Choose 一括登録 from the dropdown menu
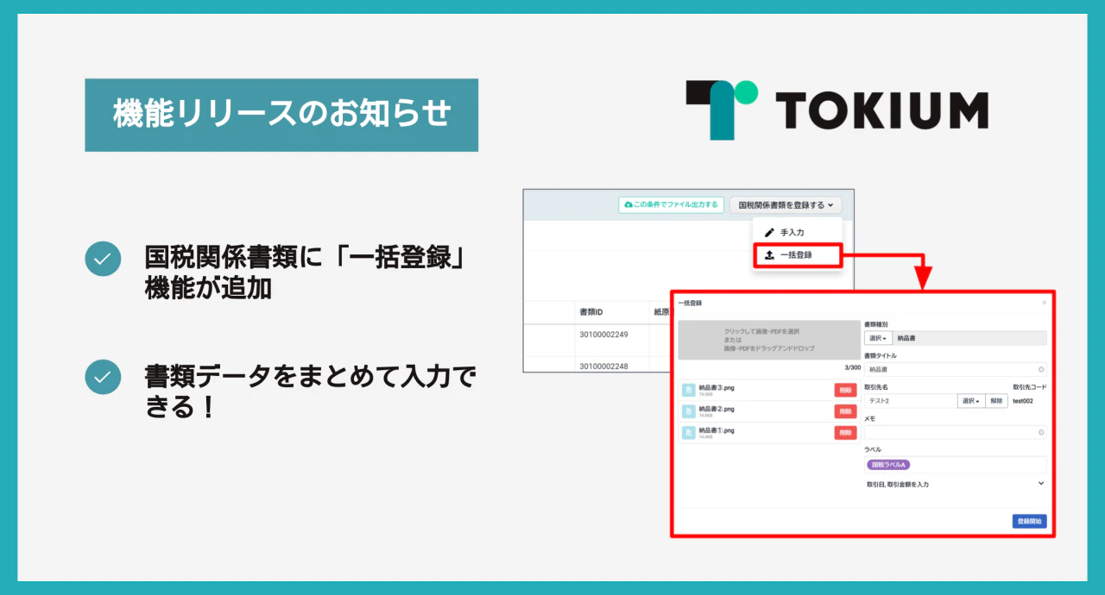This screenshot has width=1105, height=595. point(796,255)
